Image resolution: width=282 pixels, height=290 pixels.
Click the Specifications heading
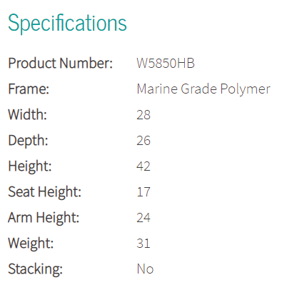pos(67,24)
